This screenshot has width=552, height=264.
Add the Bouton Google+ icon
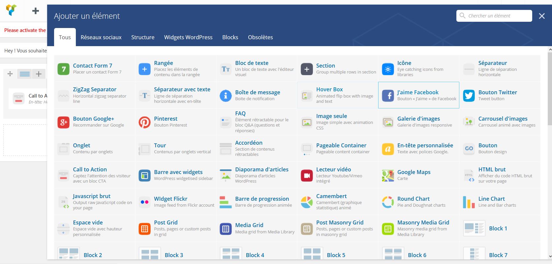pos(63,122)
